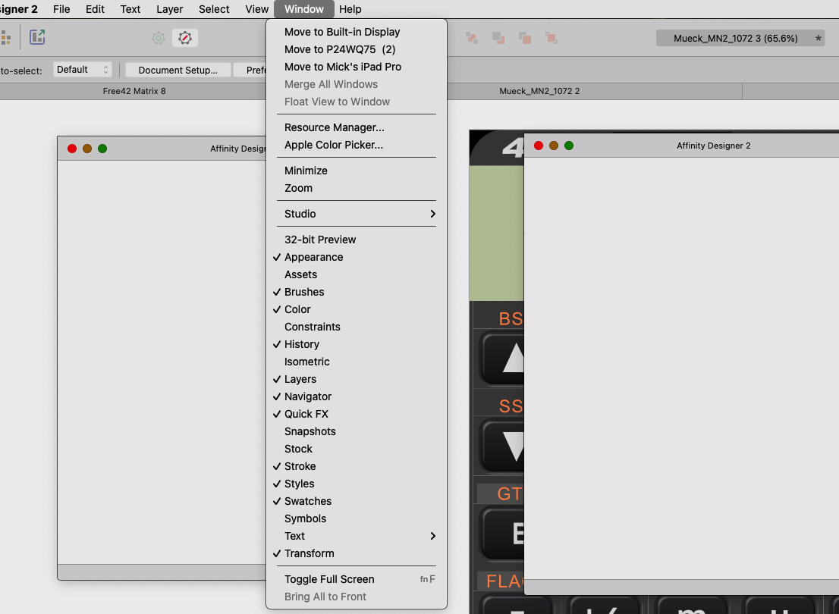Click the grey square behind red square icon
Viewport: 839px width, 614px height.
[x=525, y=37]
